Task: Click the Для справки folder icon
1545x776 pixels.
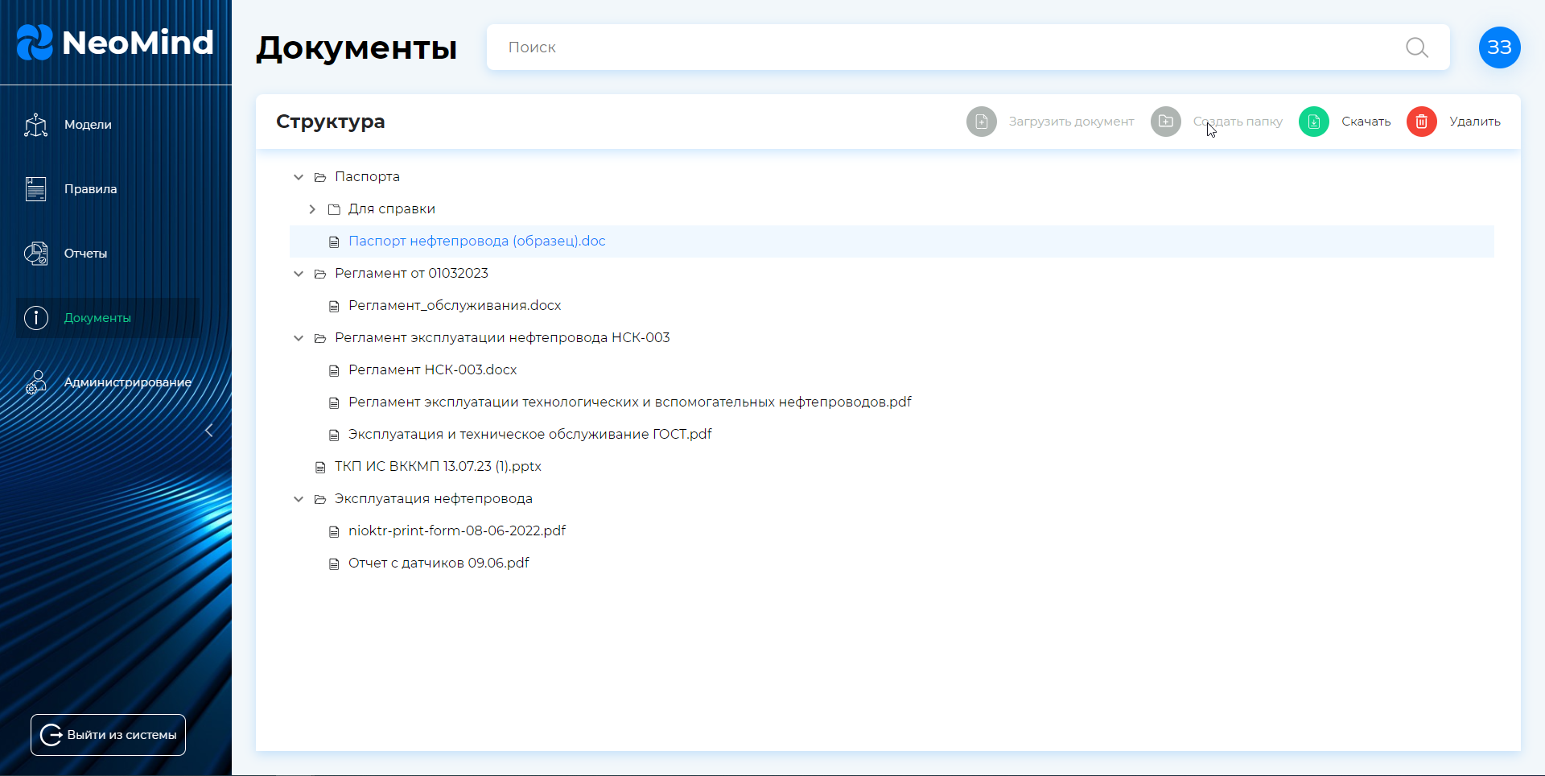Action: (x=334, y=209)
